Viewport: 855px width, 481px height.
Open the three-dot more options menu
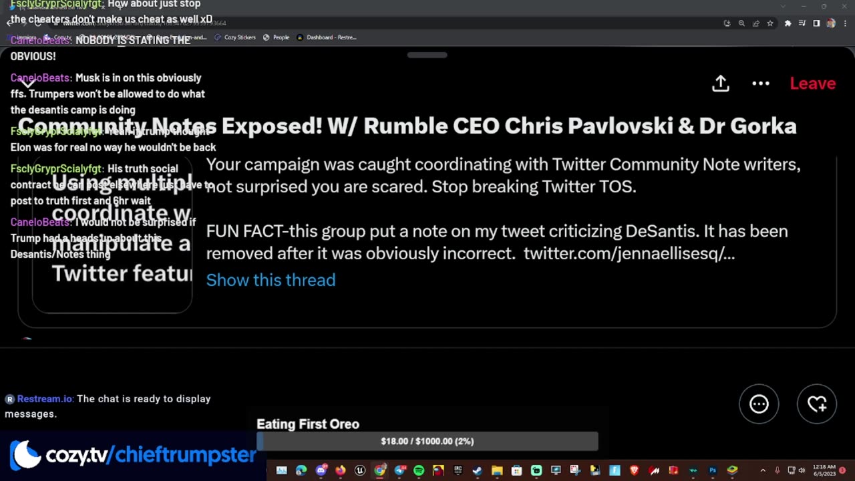click(x=761, y=84)
